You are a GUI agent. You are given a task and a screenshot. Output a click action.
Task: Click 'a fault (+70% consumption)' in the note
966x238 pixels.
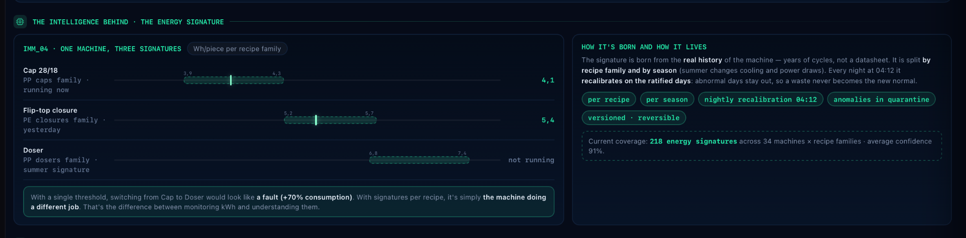pos(304,198)
